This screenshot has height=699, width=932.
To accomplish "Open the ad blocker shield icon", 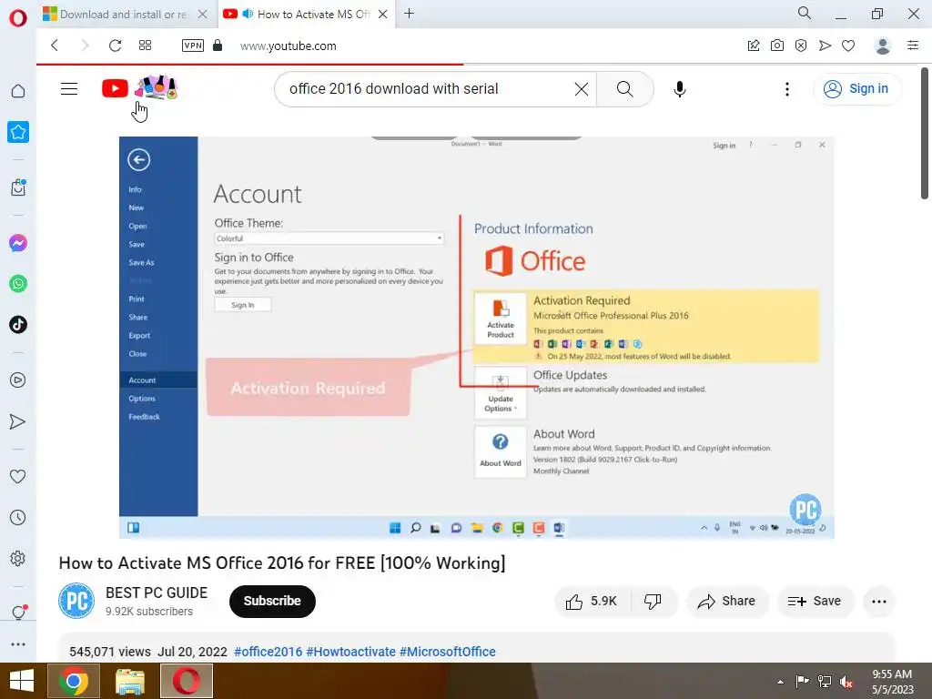I will (x=801, y=46).
